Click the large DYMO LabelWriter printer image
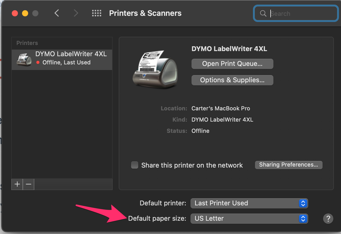This screenshot has width=341, height=234. point(155,69)
